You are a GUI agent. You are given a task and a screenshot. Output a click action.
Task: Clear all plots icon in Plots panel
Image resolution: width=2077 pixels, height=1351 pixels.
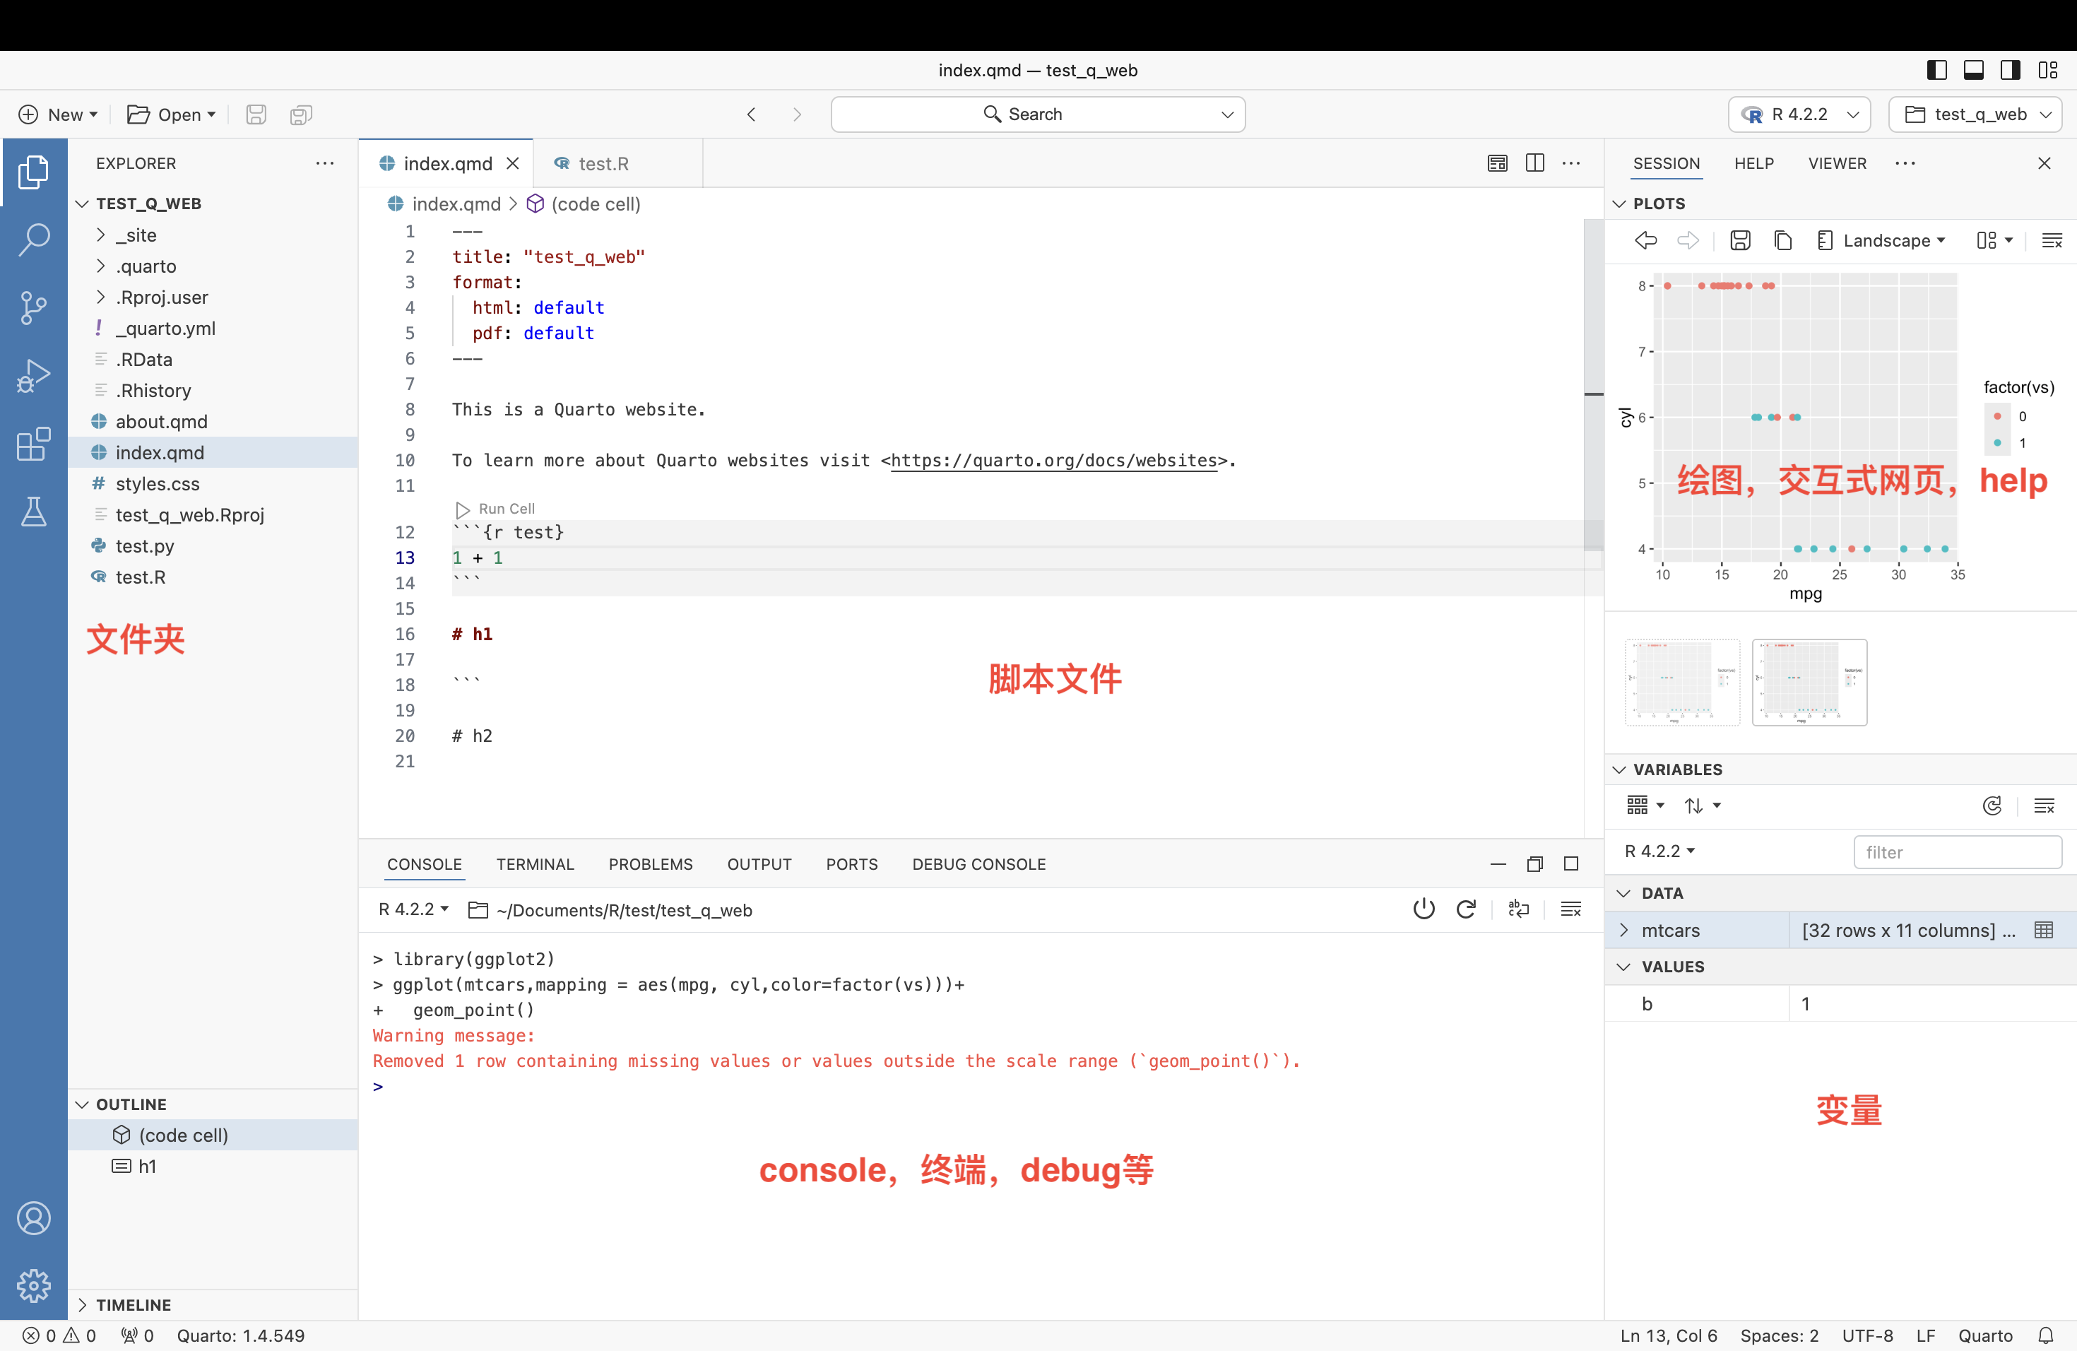[2052, 240]
